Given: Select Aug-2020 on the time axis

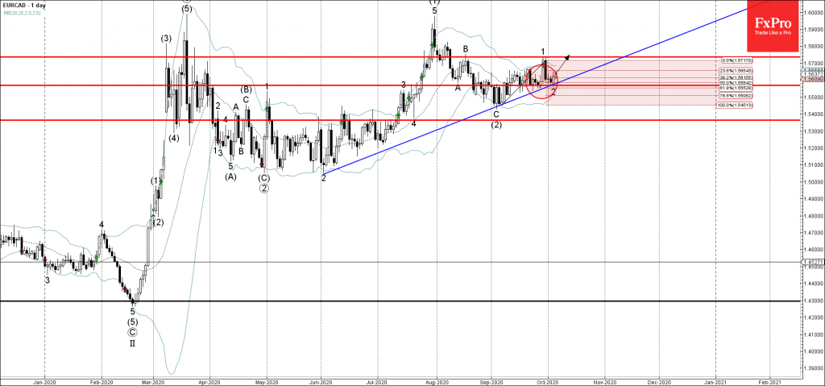Looking at the screenshot, I should (436, 381).
